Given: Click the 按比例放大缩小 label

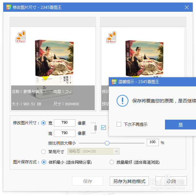Looking at the screenshot, I should (x=62, y=143).
